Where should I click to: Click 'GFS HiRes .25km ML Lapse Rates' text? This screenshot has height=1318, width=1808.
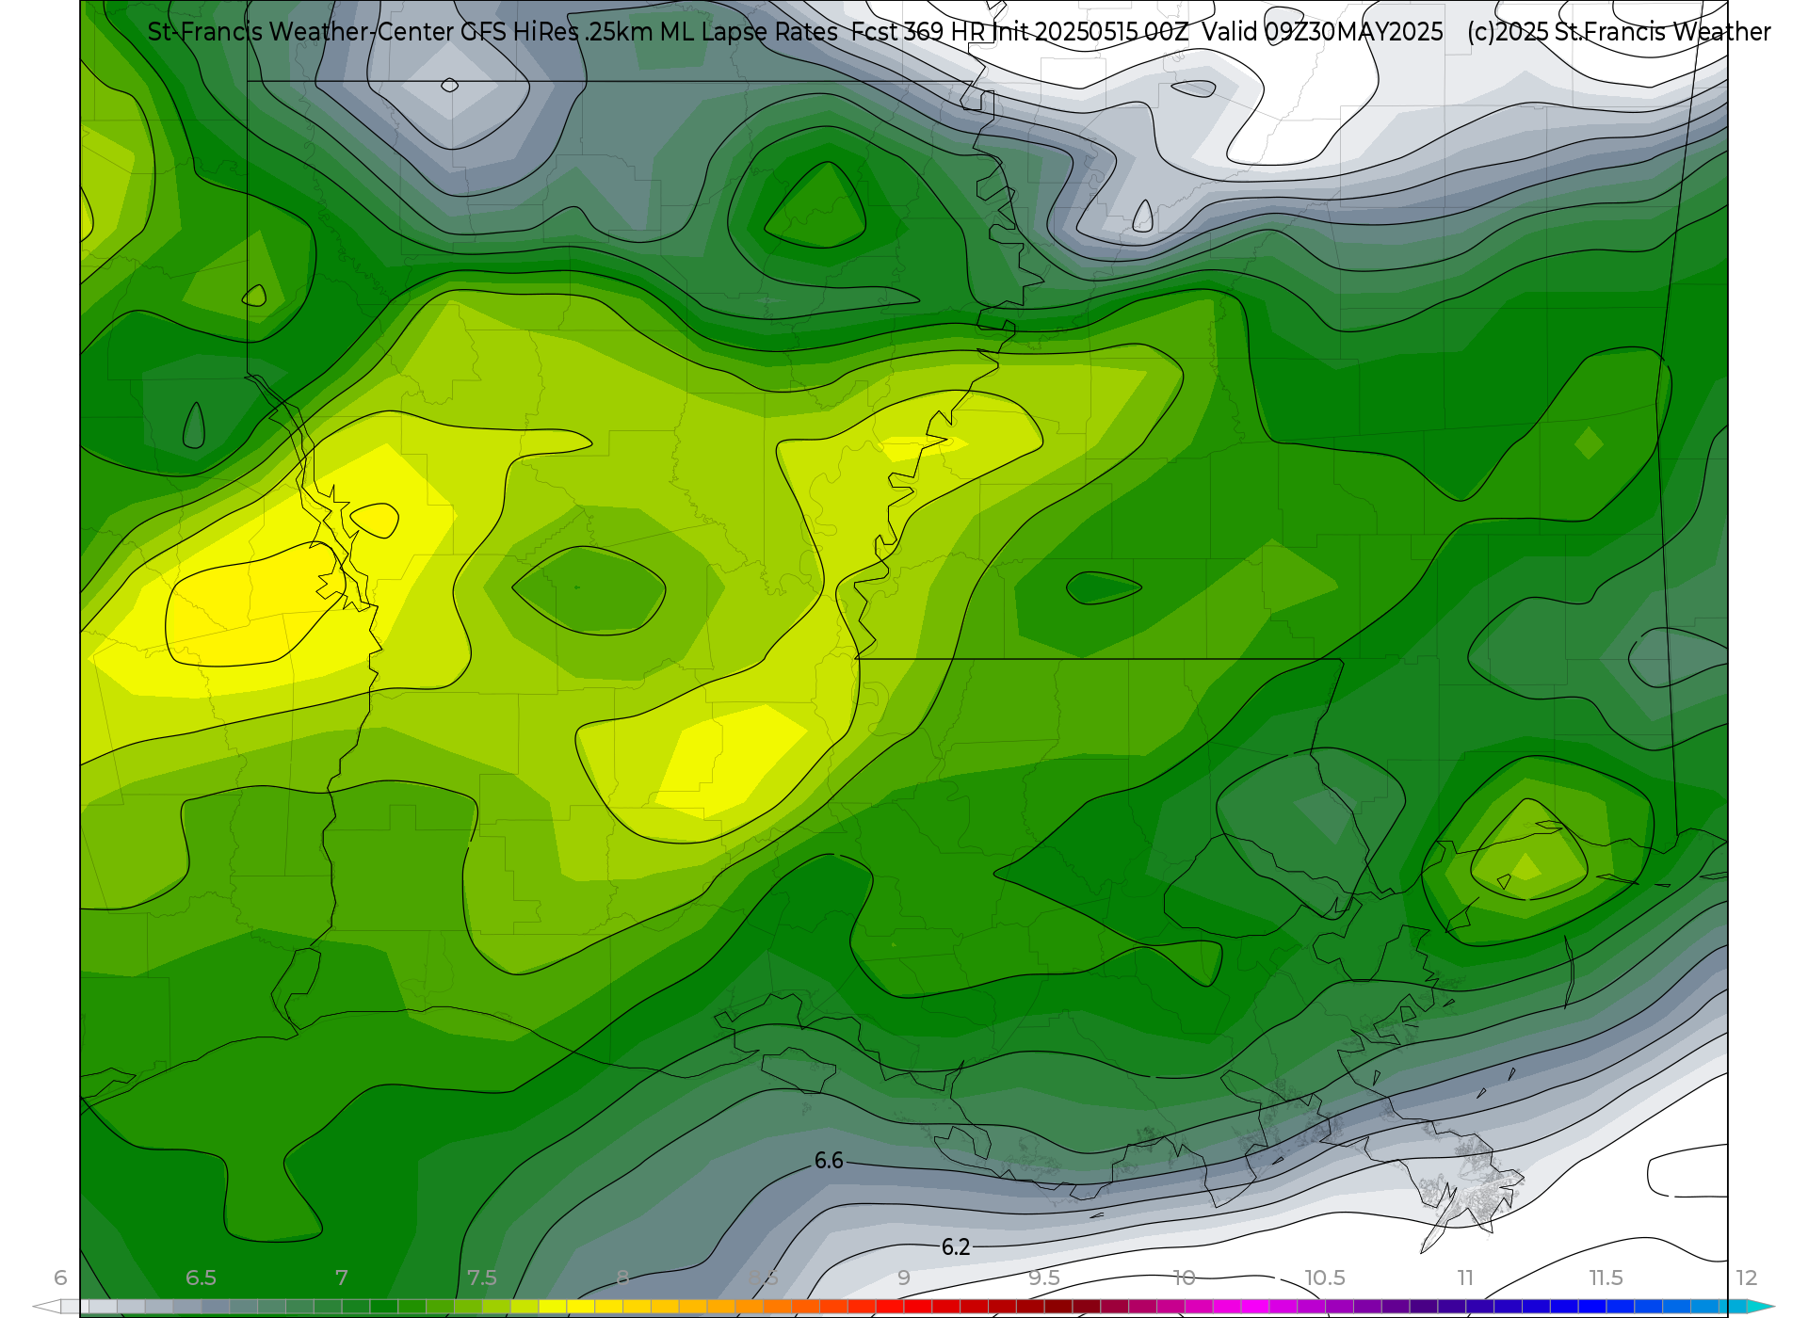[x=649, y=32]
